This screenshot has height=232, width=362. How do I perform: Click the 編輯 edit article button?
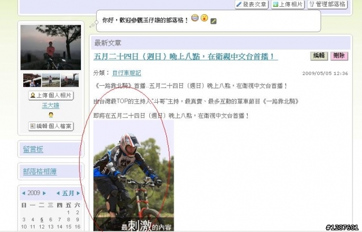(319, 56)
